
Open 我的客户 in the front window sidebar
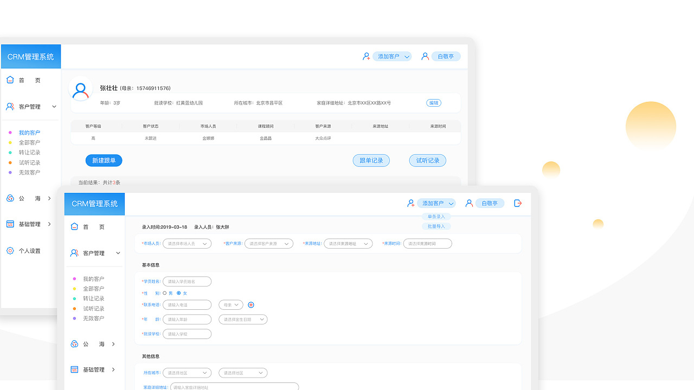coord(93,279)
